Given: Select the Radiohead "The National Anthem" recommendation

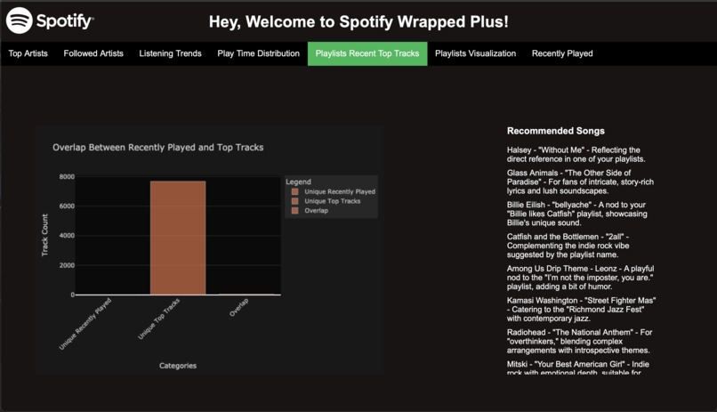Looking at the screenshot, I should tap(579, 342).
